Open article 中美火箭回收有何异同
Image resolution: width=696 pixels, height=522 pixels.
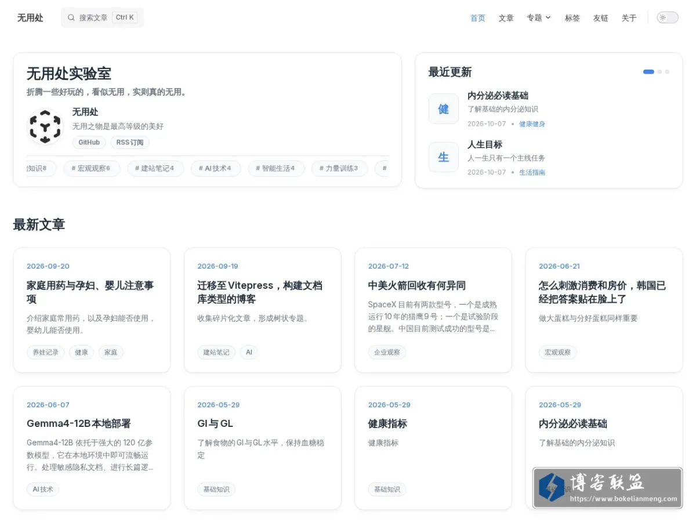coord(416,285)
